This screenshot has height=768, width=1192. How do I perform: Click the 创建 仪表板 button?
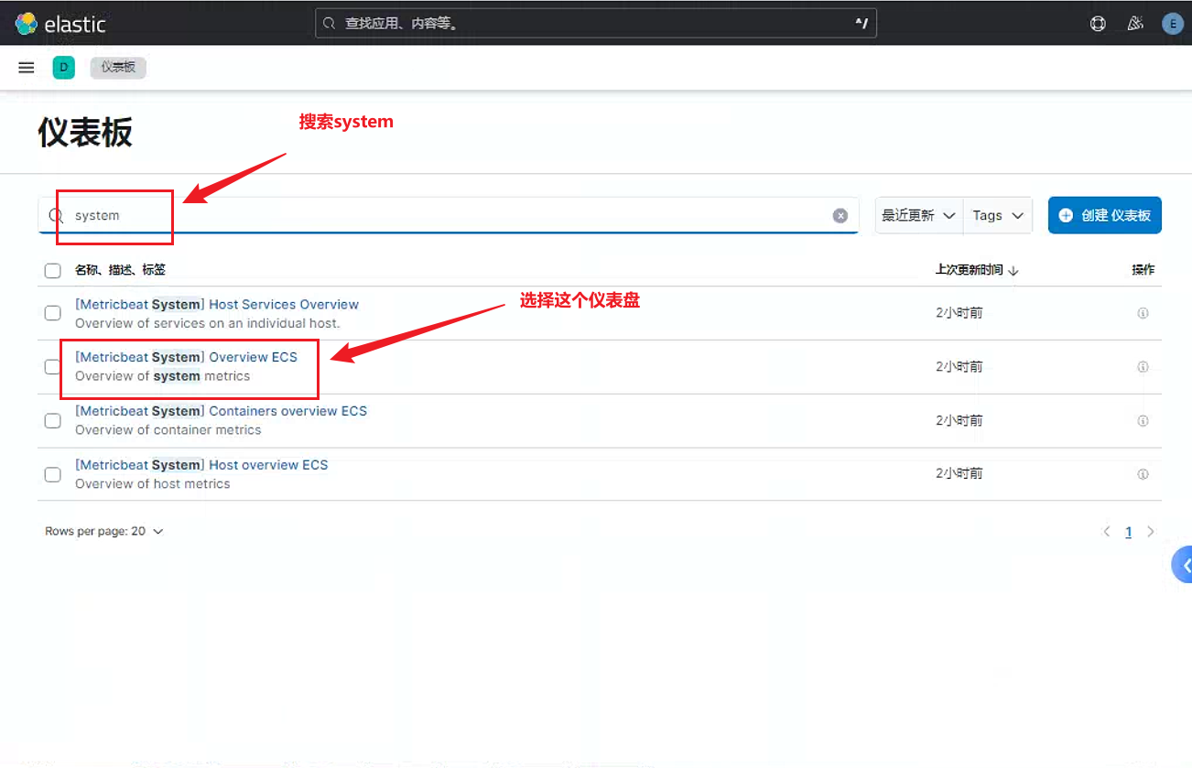pos(1104,215)
